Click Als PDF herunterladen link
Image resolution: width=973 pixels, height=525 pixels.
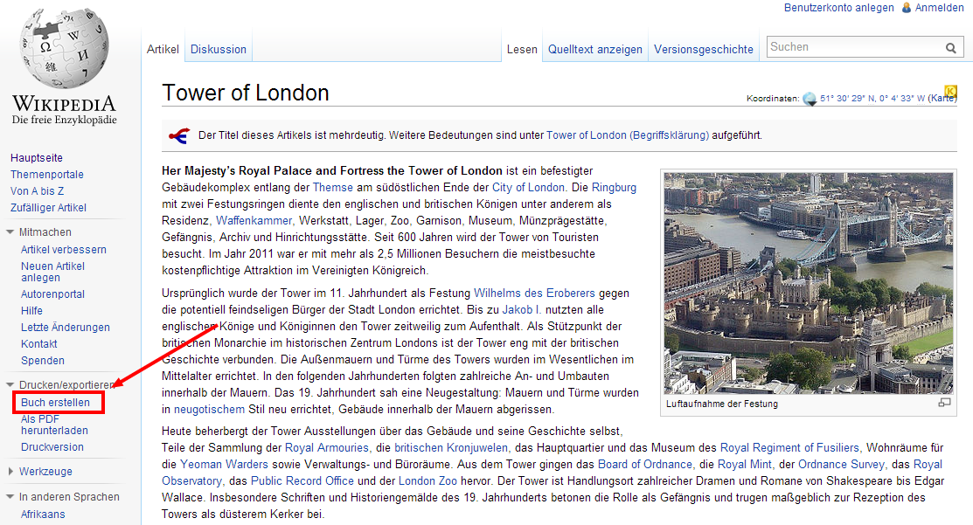[54, 425]
